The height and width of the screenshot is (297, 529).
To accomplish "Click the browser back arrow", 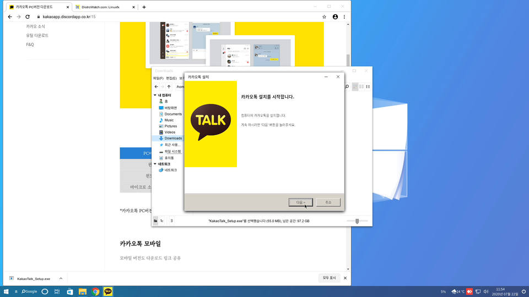I will 10,17.
